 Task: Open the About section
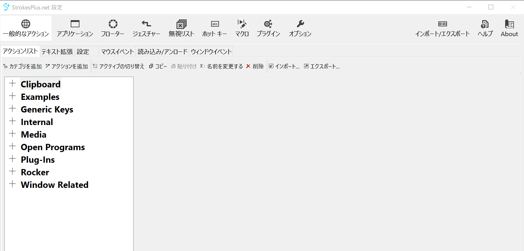tap(509, 28)
